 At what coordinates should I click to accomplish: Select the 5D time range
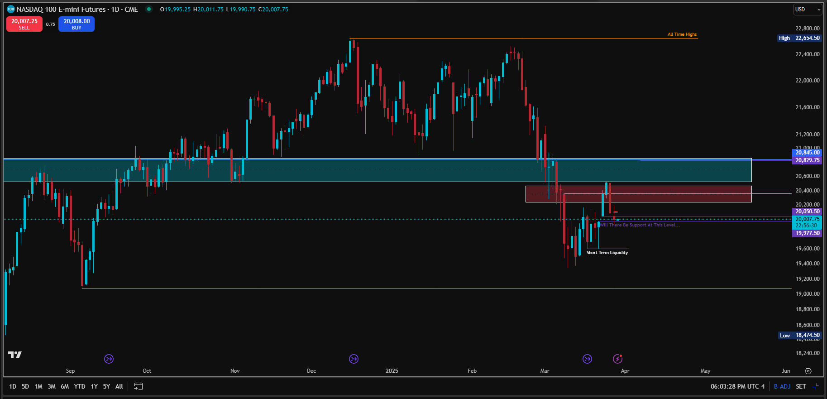click(x=25, y=386)
